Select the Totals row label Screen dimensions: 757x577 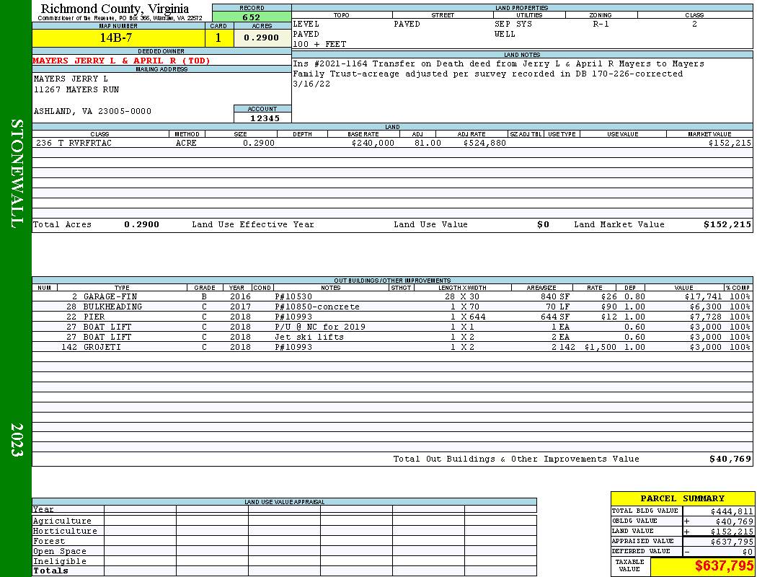click(50, 571)
